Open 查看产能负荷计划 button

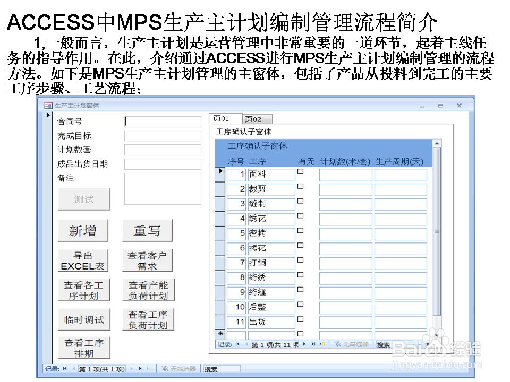[x=148, y=290]
